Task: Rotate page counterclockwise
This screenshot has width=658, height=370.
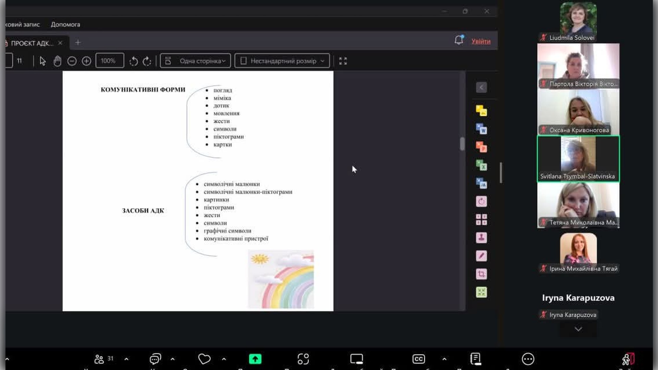Action: click(134, 61)
